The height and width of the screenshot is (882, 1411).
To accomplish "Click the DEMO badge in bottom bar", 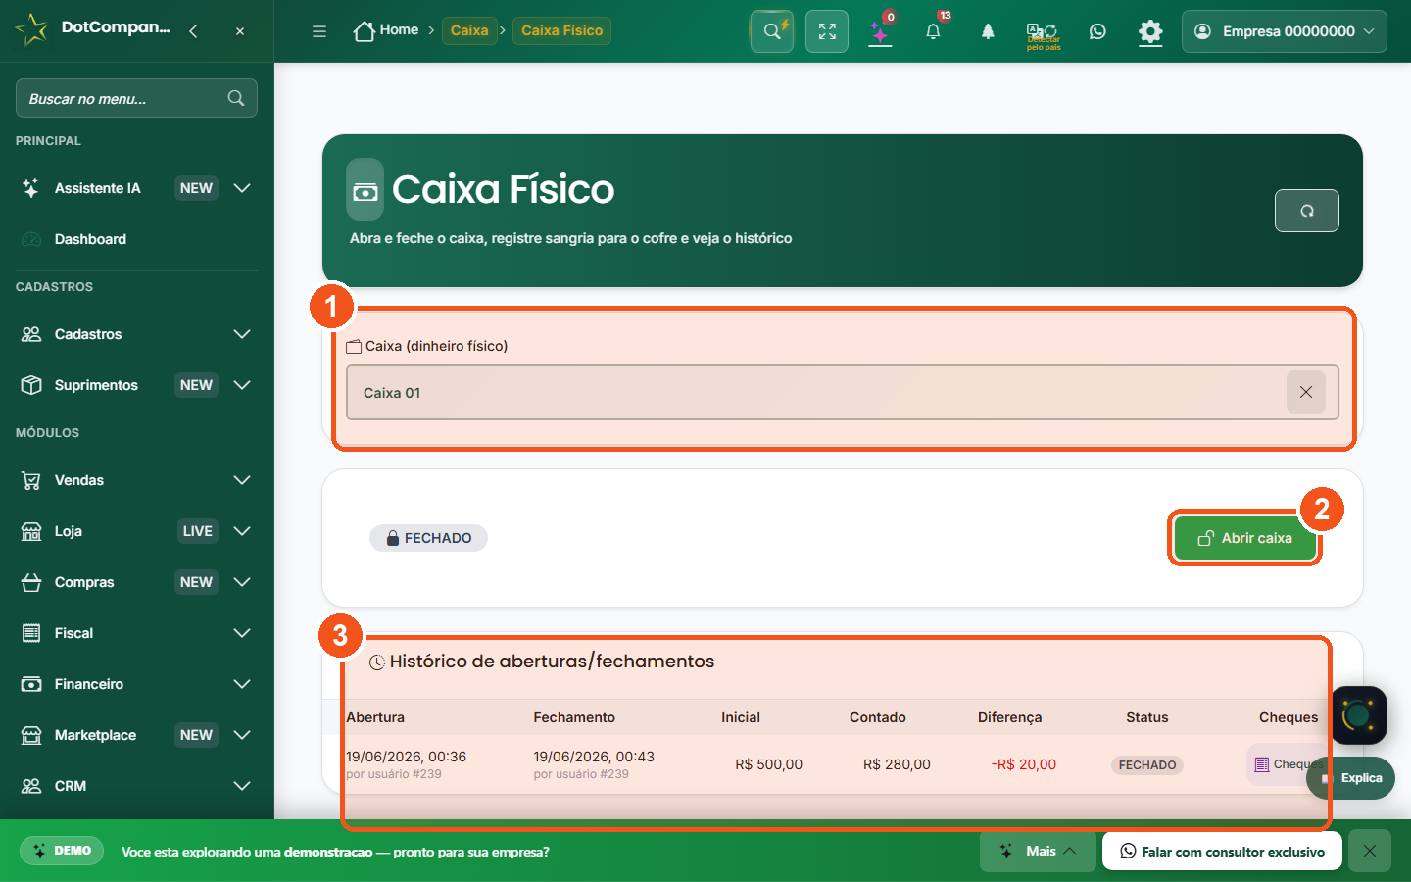I will pos(62,851).
